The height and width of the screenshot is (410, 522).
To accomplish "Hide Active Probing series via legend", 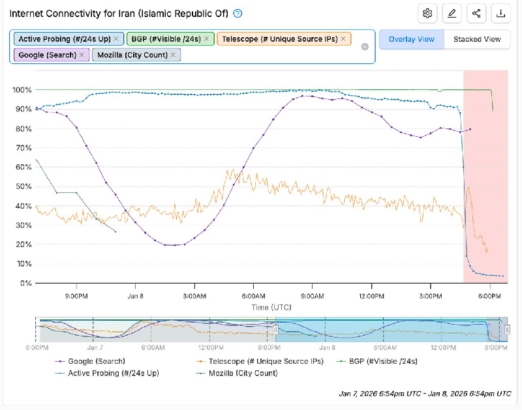I will (109, 373).
